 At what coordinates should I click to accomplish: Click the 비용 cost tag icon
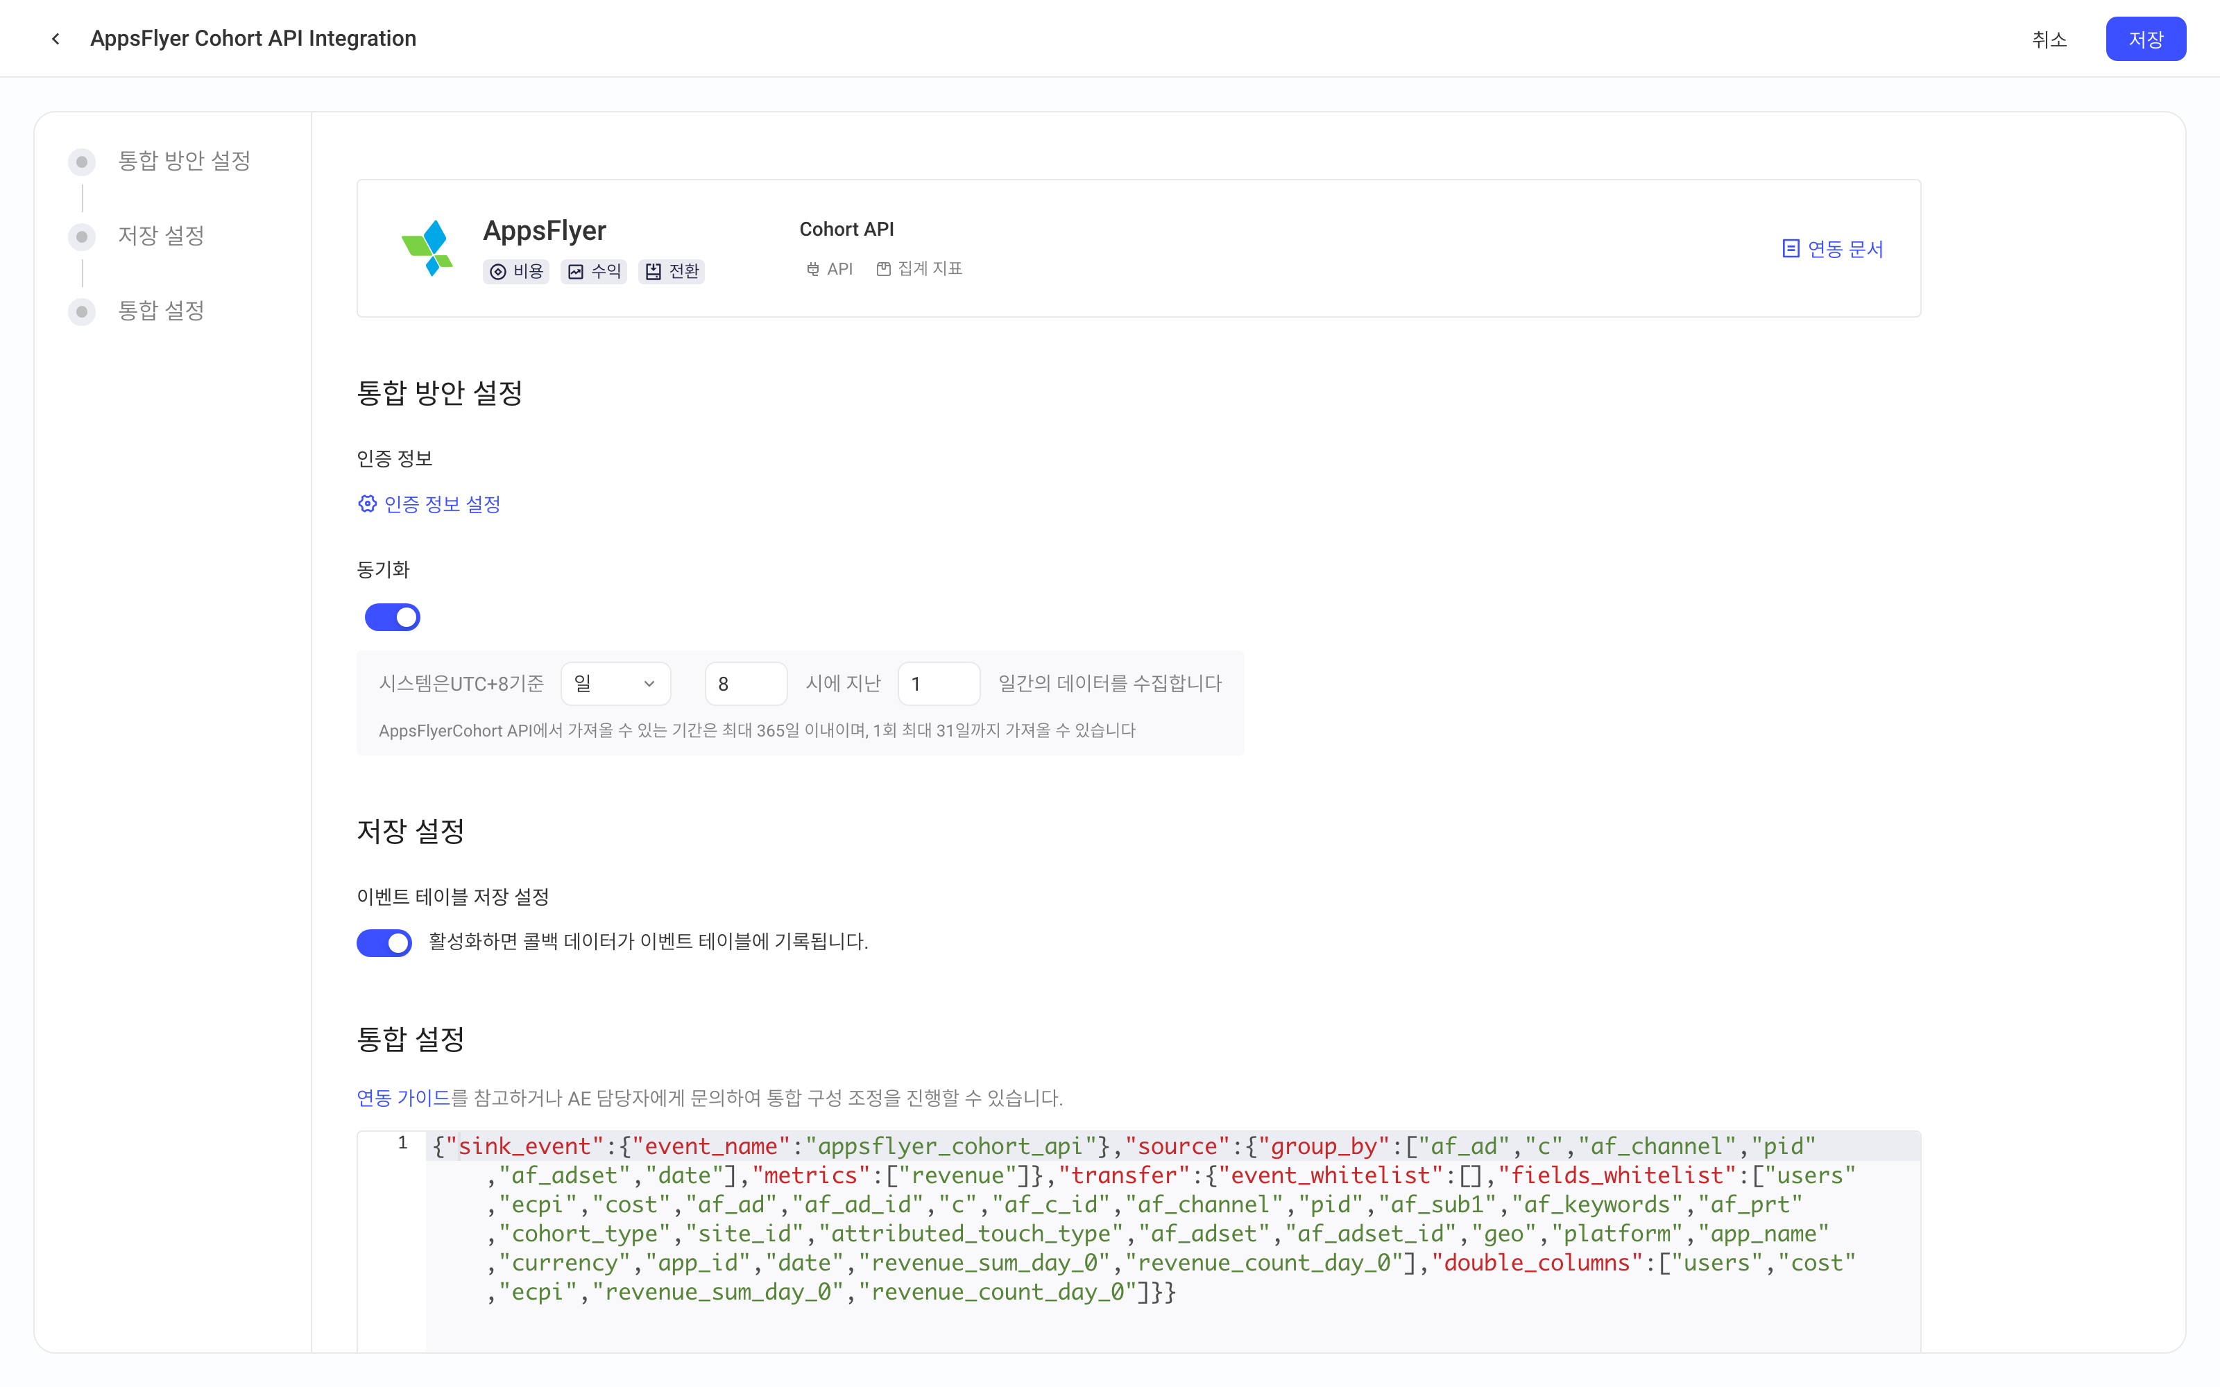coord(498,272)
